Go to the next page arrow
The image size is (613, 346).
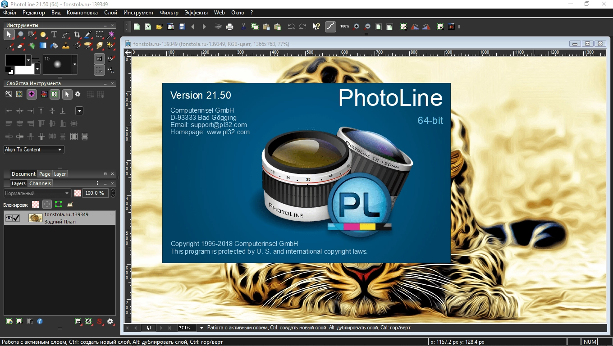tap(161, 328)
